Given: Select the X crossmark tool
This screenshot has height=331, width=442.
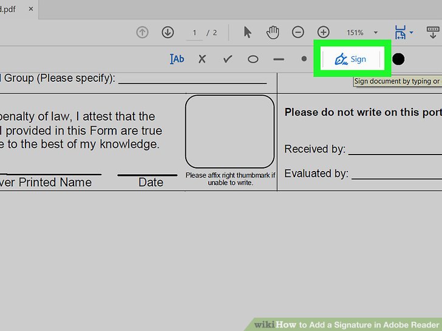Looking at the screenshot, I should pyautogui.click(x=202, y=59).
